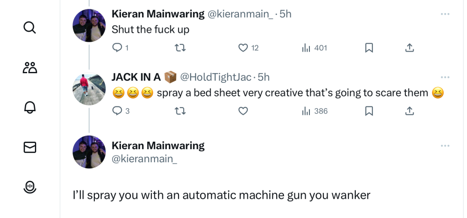
Task: Repost Kieran's first reply tweet
Action: [x=180, y=48]
